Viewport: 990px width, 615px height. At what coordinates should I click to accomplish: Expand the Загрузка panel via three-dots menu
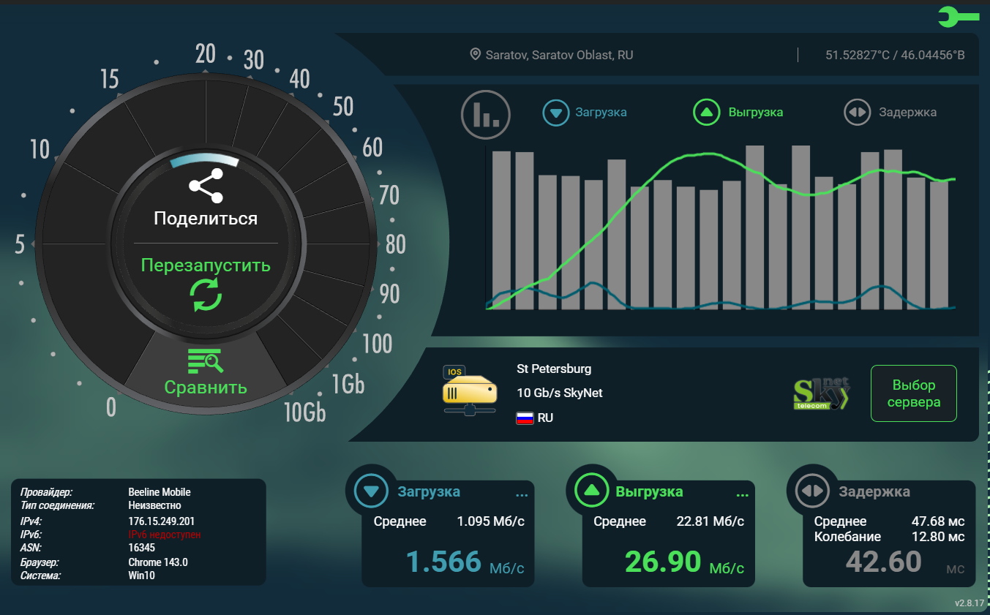click(x=522, y=495)
